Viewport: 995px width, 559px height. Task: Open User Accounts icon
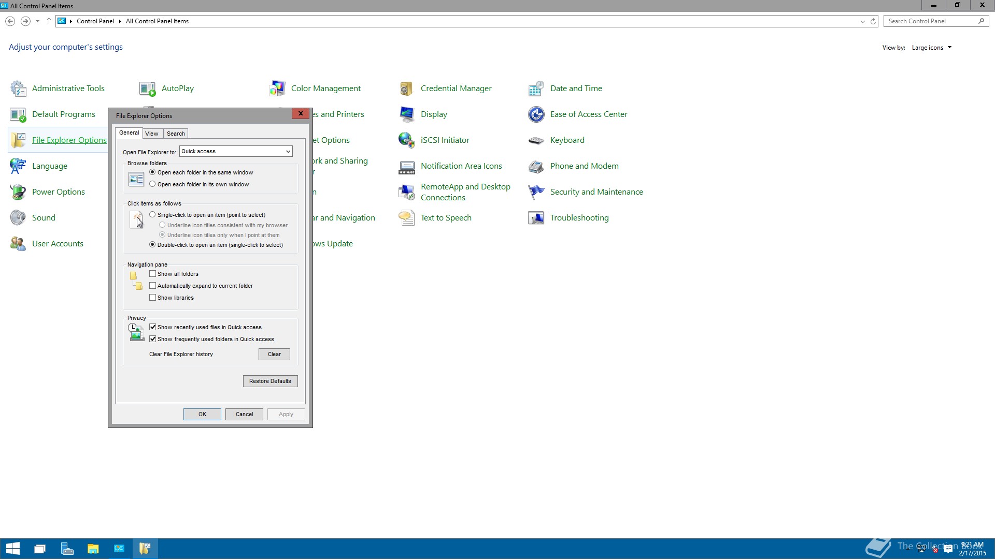(x=18, y=244)
